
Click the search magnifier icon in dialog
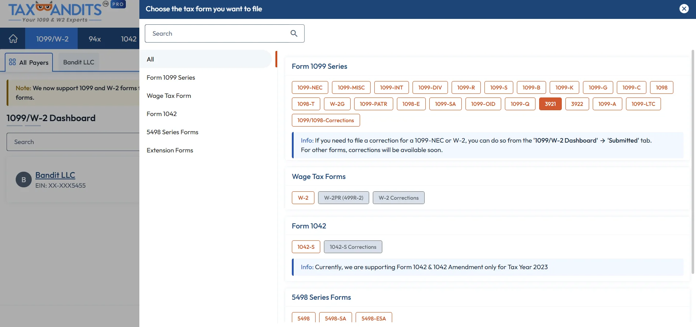pos(294,33)
